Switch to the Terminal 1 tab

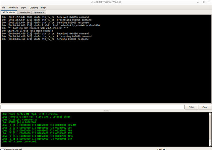[x=39, y=13]
